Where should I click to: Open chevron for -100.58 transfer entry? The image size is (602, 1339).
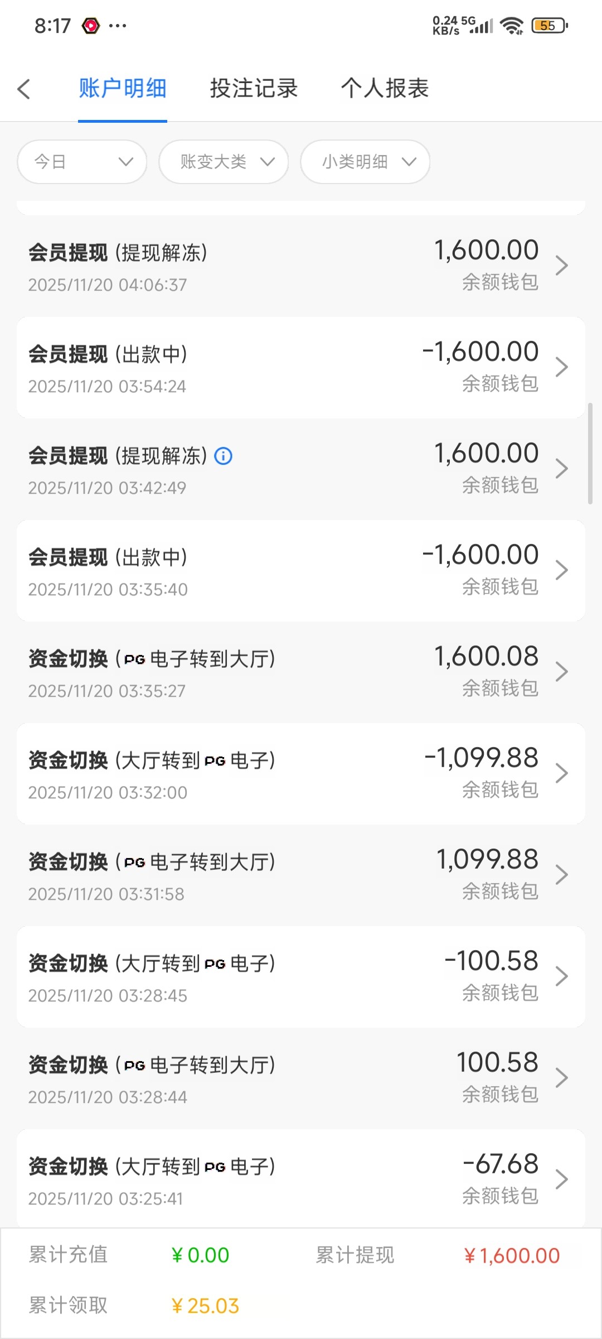coord(561,976)
